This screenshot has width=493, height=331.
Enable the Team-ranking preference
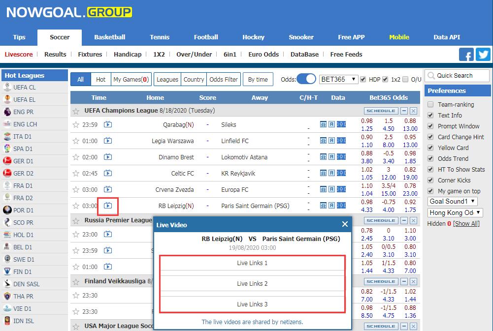pos(431,104)
